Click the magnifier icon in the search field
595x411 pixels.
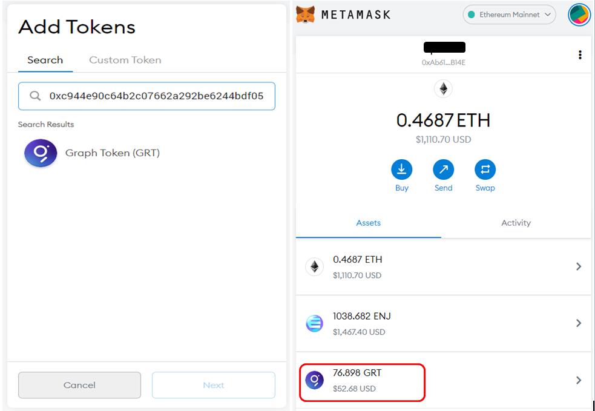coord(35,96)
